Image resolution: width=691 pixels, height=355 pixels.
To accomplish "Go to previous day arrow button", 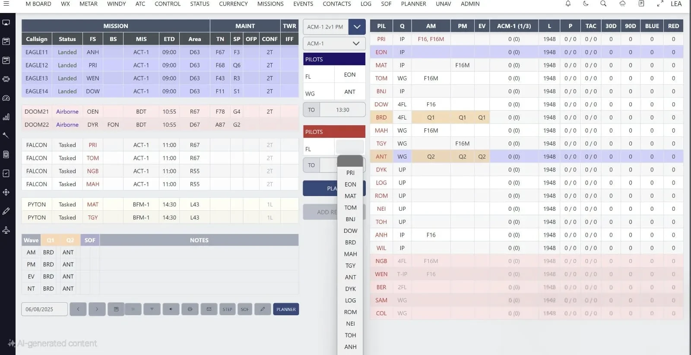I will pyautogui.click(x=78, y=309).
